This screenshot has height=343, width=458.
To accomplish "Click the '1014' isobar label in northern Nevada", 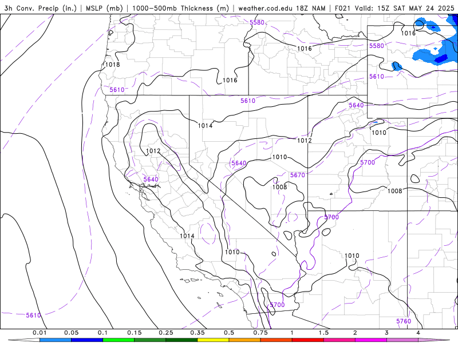I will pos(205,125).
